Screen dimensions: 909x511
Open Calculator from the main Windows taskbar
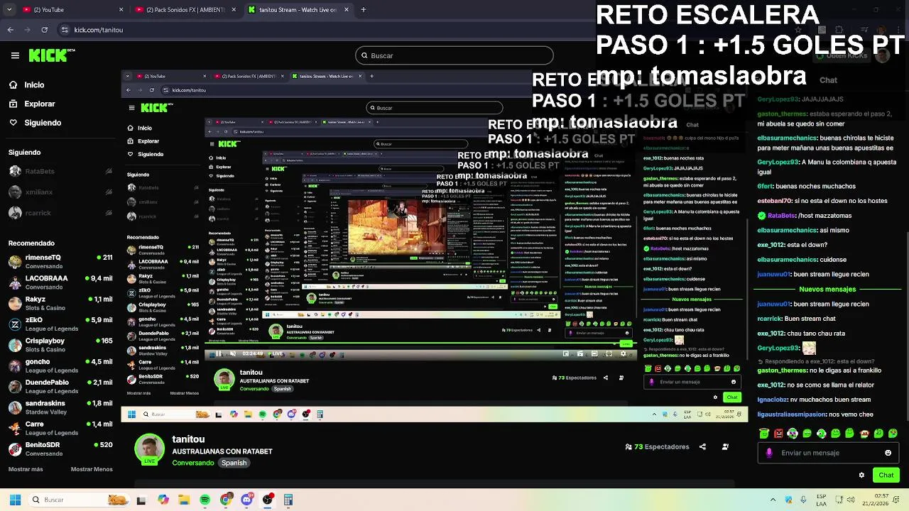pyautogui.click(x=288, y=500)
